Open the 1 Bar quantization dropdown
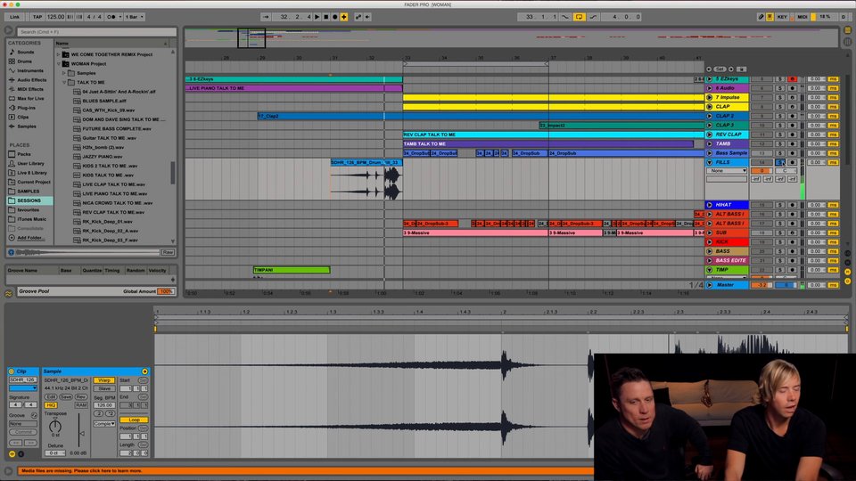This screenshot has height=481, width=856. pyautogui.click(x=134, y=17)
